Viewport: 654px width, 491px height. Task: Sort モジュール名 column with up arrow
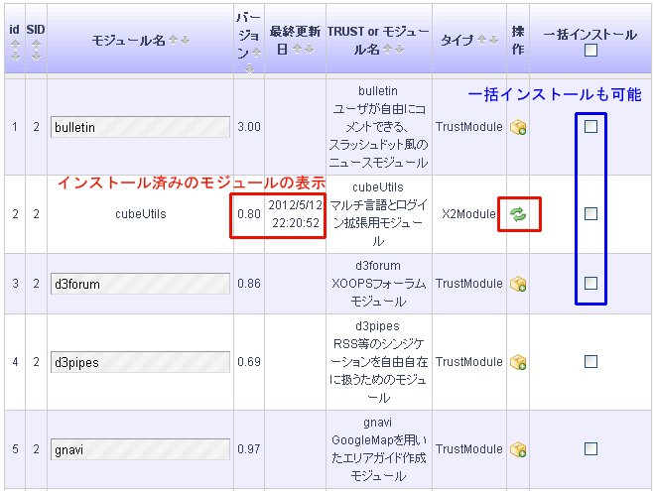(172, 41)
